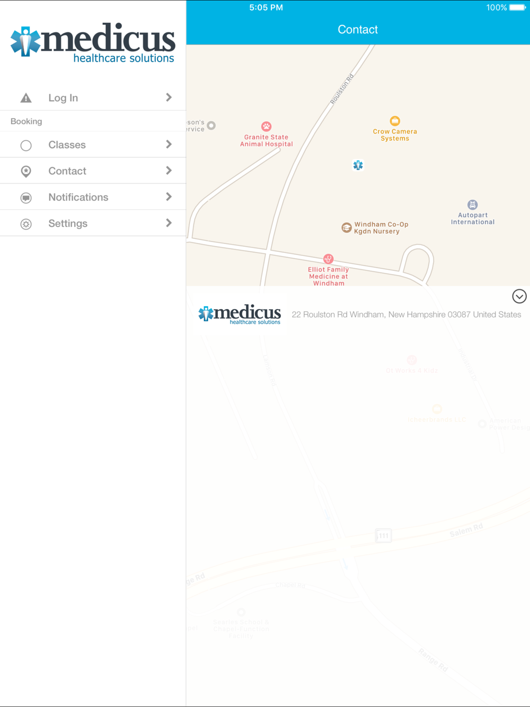Click the Settings gear icon
Image resolution: width=530 pixels, height=707 pixels.
(26, 224)
